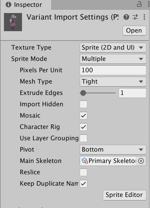150x208 pixels.
Task: Click the Inspector lock icon
Action: click(x=139, y=4)
